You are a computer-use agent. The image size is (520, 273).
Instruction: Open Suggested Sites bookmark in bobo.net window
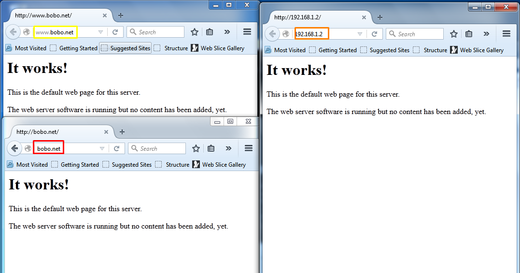click(126, 165)
